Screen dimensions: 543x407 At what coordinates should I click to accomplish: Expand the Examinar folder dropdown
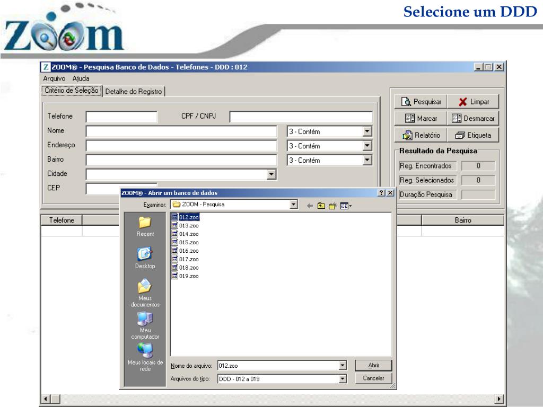294,204
